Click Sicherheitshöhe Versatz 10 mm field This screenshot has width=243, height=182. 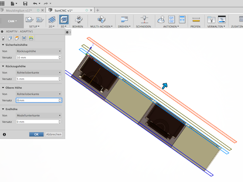37,57
